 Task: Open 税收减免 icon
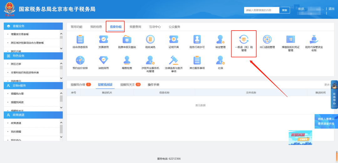(x=150, y=40)
